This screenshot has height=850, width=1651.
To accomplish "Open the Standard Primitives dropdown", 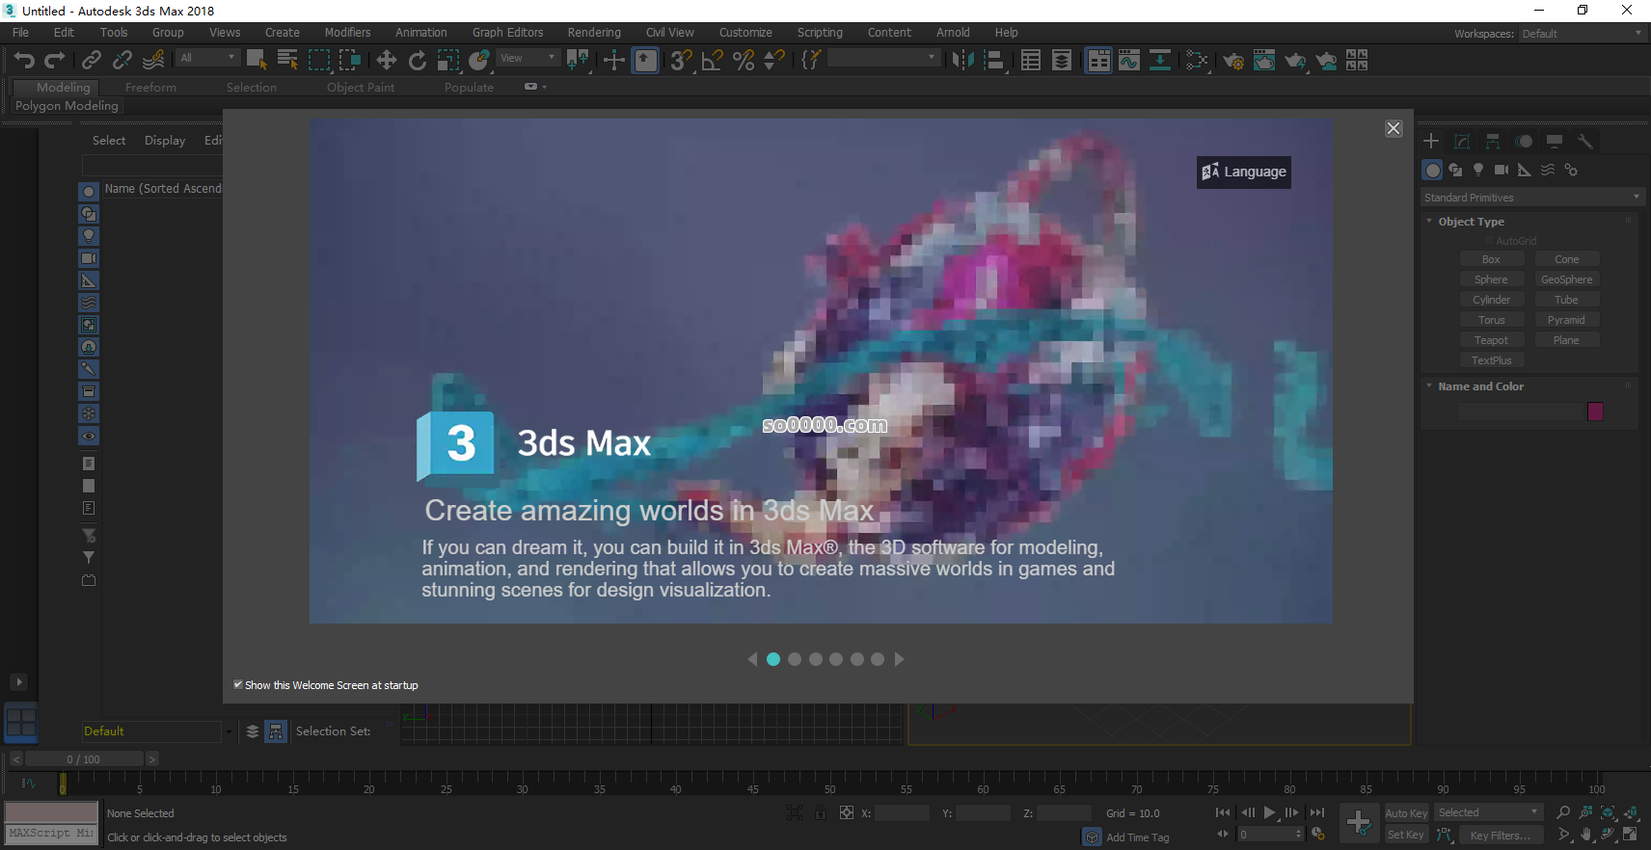I will click(x=1531, y=198).
